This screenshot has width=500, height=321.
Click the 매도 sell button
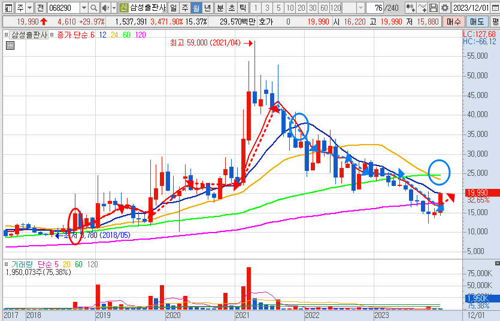pyautogui.click(x=477, y=22)
